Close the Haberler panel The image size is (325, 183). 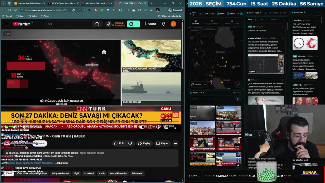pos(318,12)
